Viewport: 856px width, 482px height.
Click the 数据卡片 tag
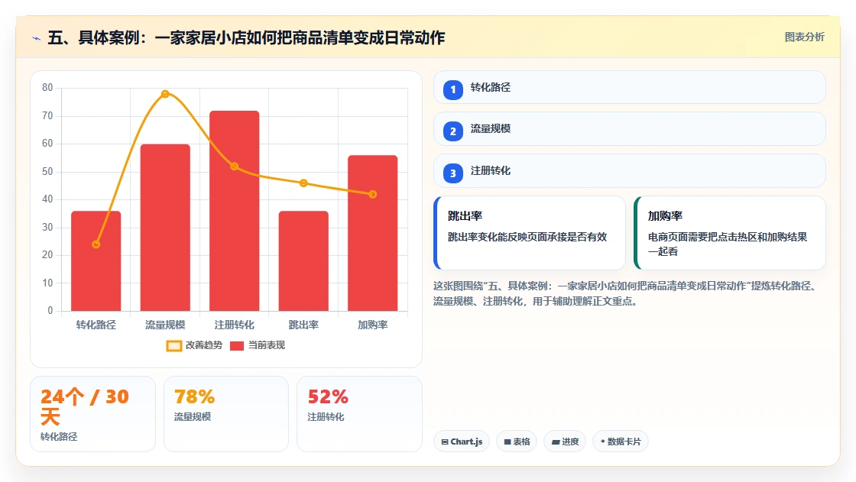click(620, 441)
